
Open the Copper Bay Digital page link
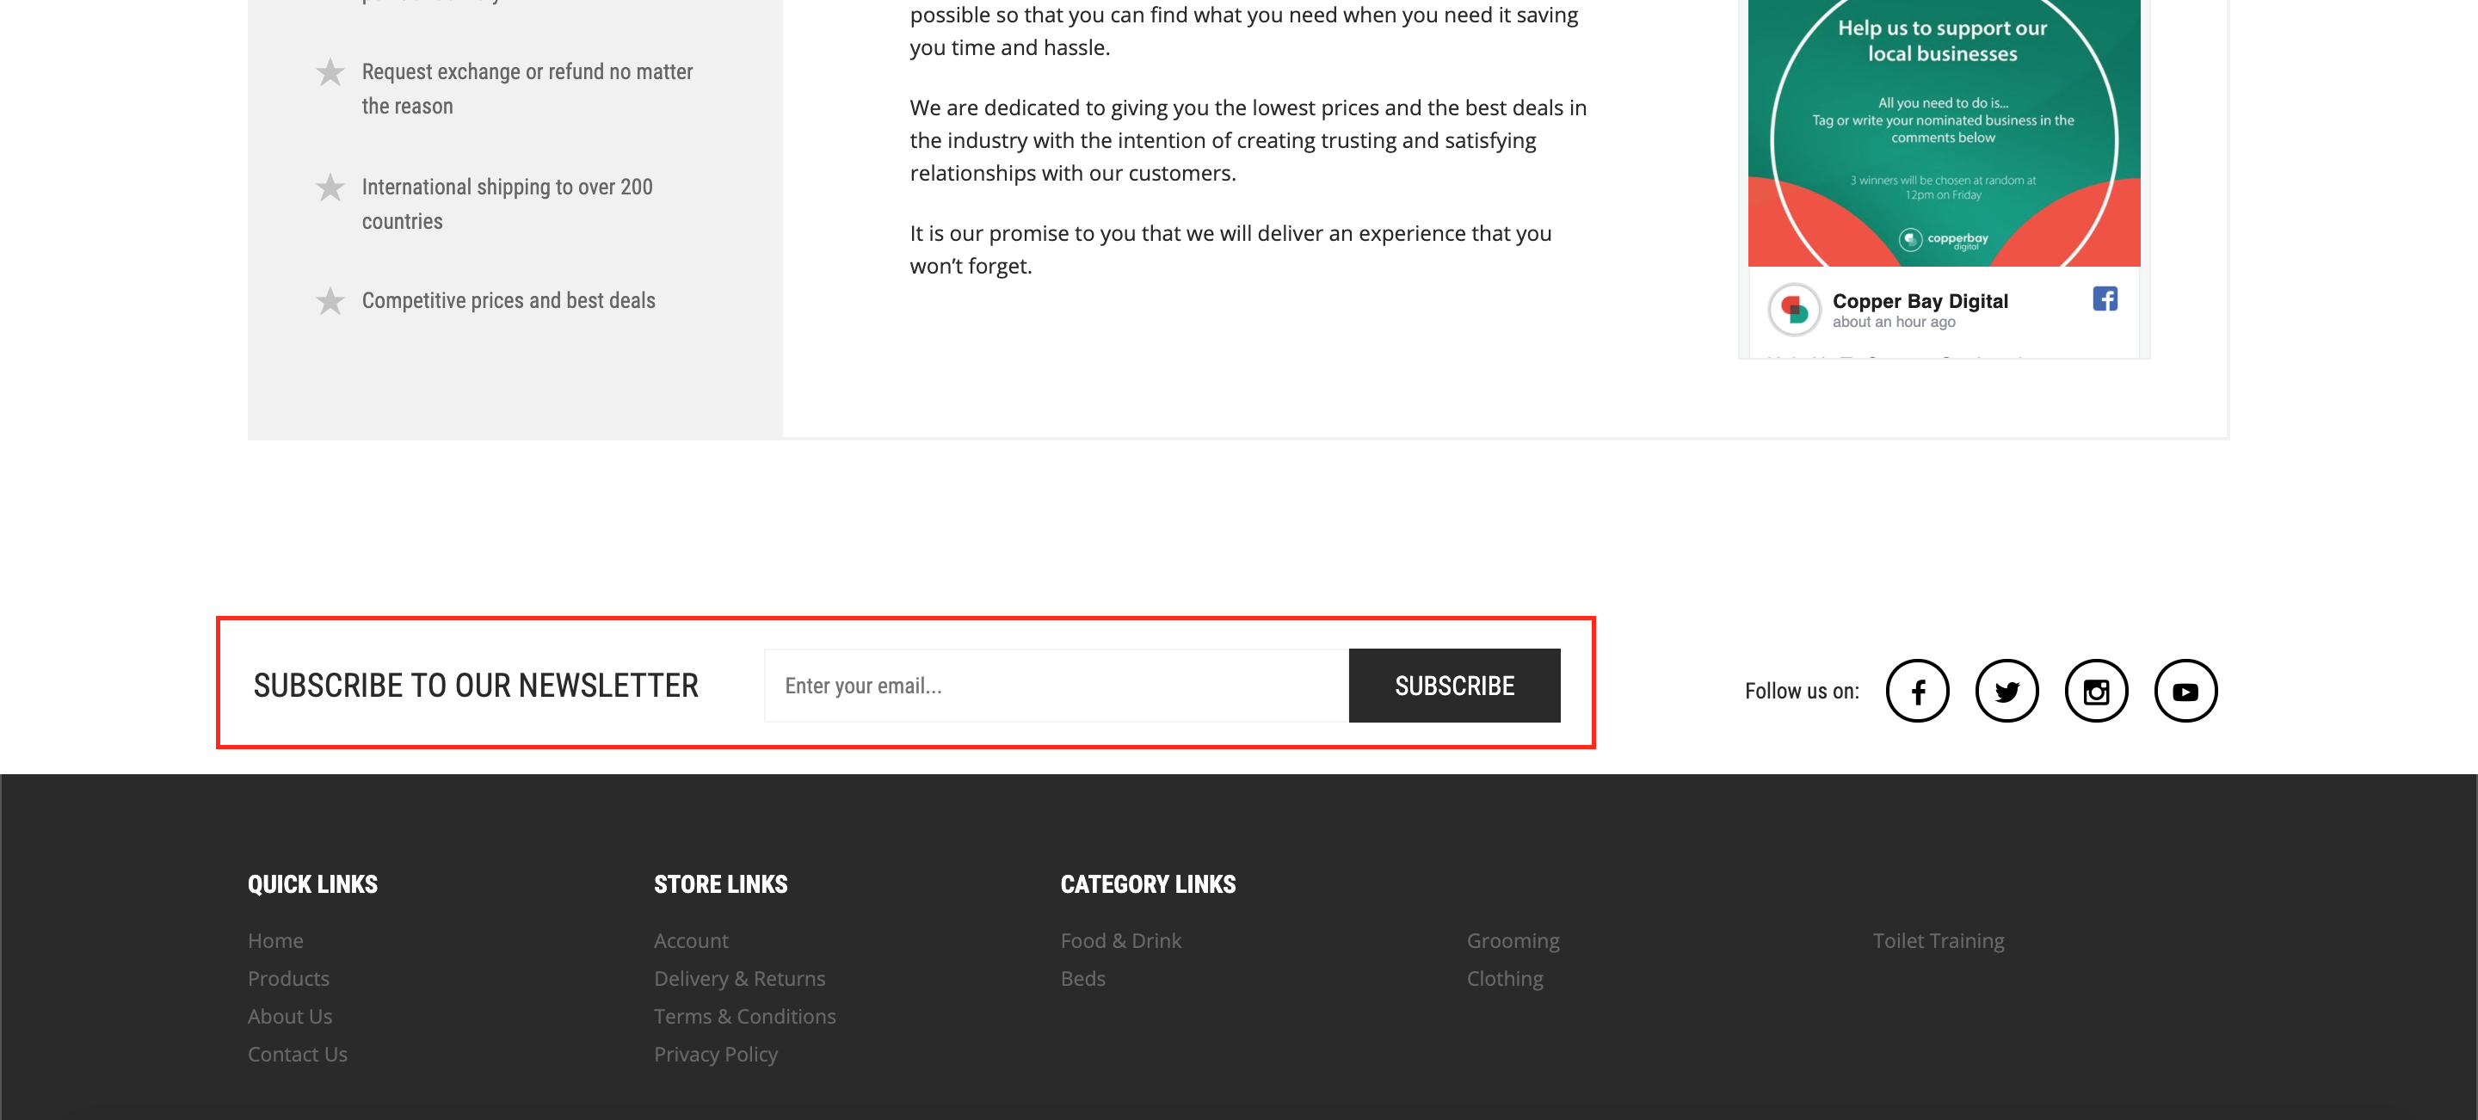1919,301
